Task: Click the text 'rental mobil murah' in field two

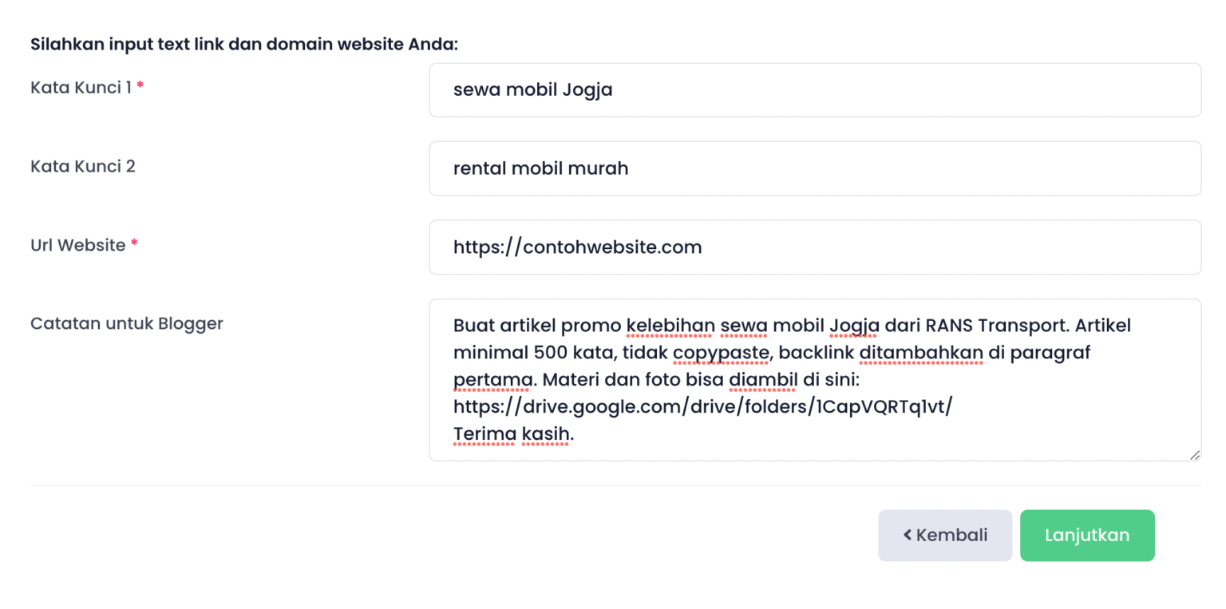Action: [541, 168]
